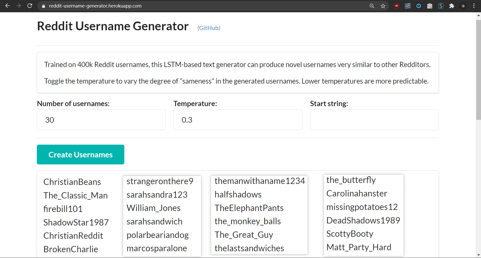Select the username marcosparalone
Image resolution: width=481 pixels, height=258 pixels.
pyautogui.click(x=157, y=248)
